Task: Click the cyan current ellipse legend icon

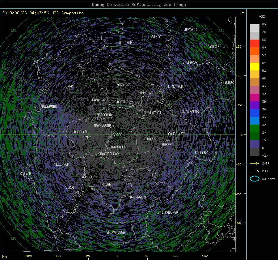Action: (255, 179)
